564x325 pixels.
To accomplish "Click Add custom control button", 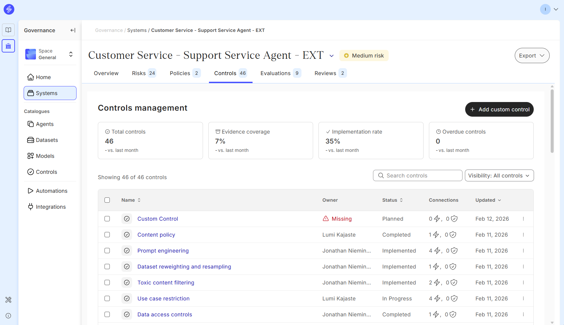I will 499,109.
